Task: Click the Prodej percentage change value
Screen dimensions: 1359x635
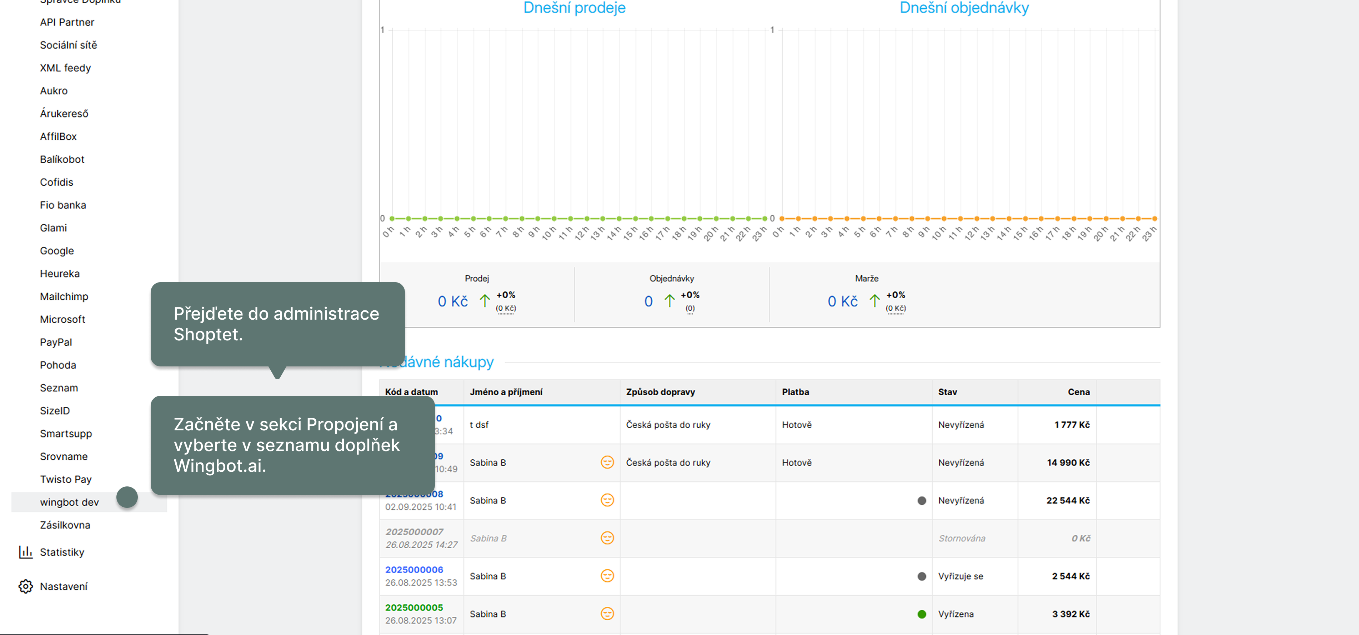Action: (505, 295)
